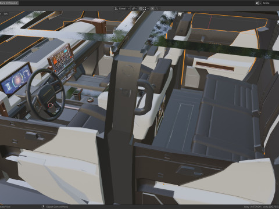This screenshot has height=209, width=279.
Task: Open the snapping options dropdown
Action: [x=146, y=9]
